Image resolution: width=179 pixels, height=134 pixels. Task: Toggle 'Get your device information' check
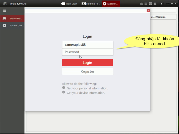[64, 92]
